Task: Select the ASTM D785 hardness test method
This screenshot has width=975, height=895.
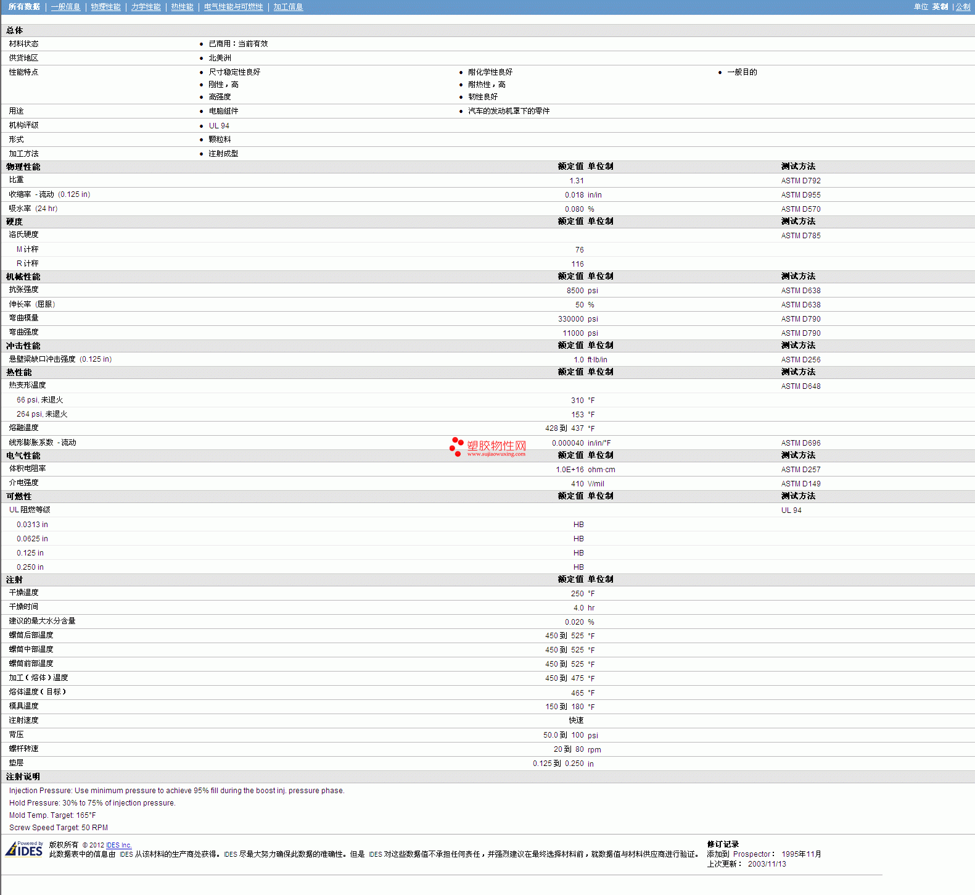Action: (x=800, y=236)
